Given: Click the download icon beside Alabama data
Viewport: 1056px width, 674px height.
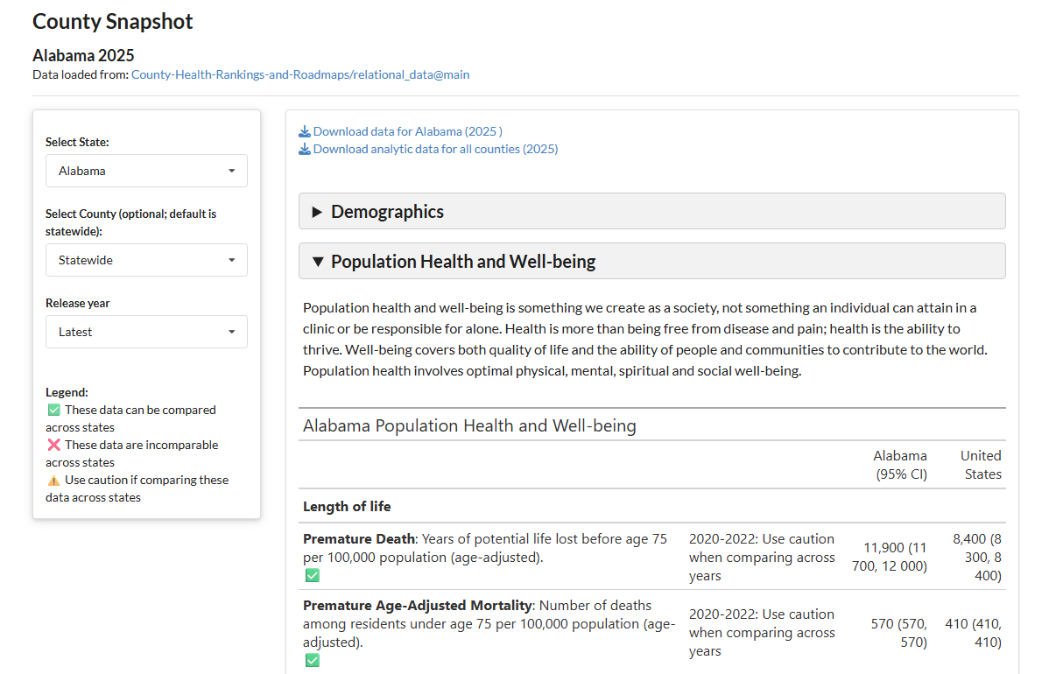Looking at the screenshot, I should coord(305,131).
